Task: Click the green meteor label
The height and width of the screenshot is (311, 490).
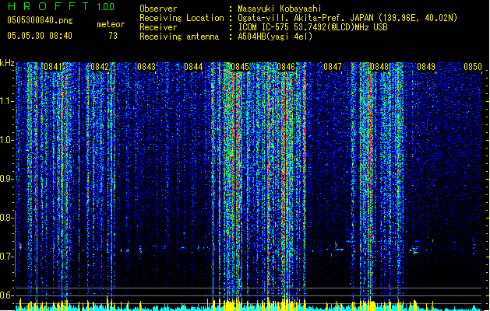Action: coord(111,24)
